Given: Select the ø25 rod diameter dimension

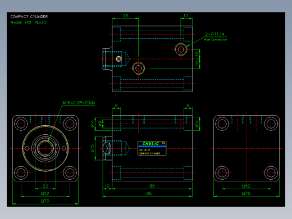Looking at the screenshot, I should 93,148.
